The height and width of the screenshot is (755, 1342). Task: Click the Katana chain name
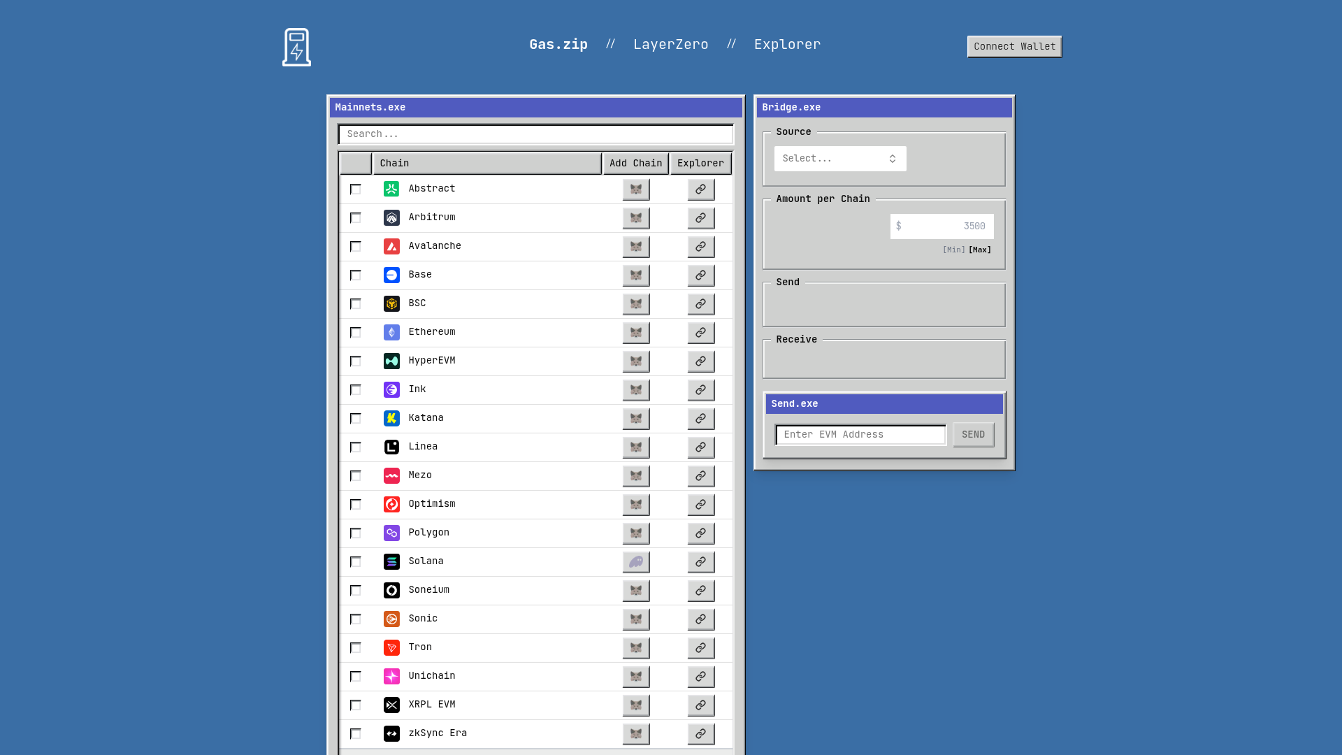pos(426,418)
